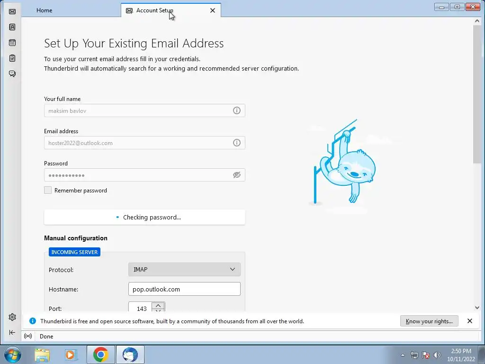Click the info icon in notification bar
Viewport: 485px width, 364px height.
pos(33,321)
